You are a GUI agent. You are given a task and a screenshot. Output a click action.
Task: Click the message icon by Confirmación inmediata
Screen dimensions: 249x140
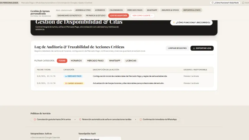141,119
